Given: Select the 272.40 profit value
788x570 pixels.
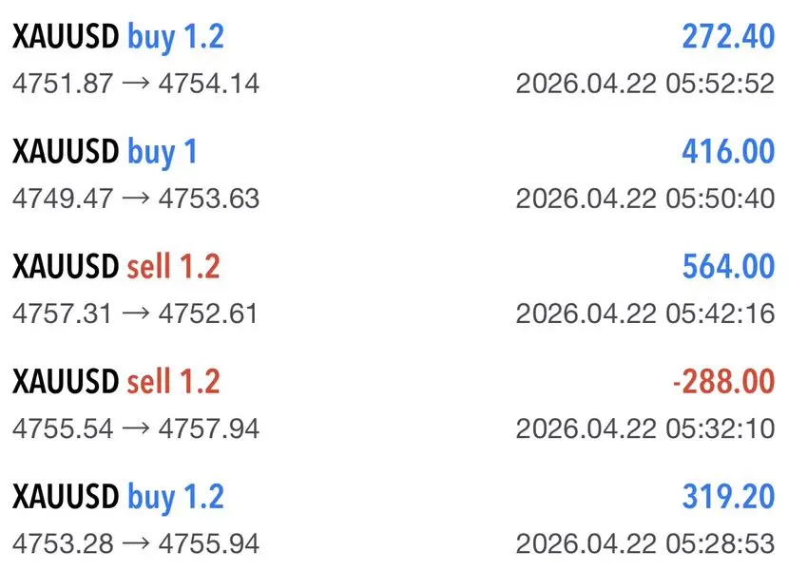Looking at the screenshot, I should coord(728,37).
